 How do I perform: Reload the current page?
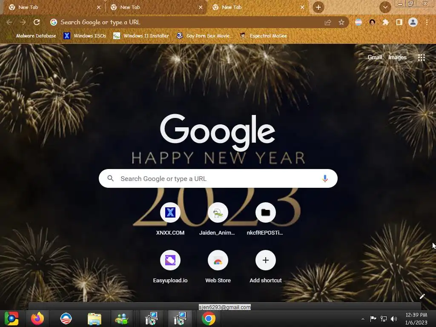pos(37,22)
